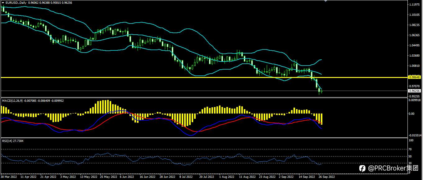Click the 30 Mar 2022 date label
This screenshot has height=180, width=423.
9,177
